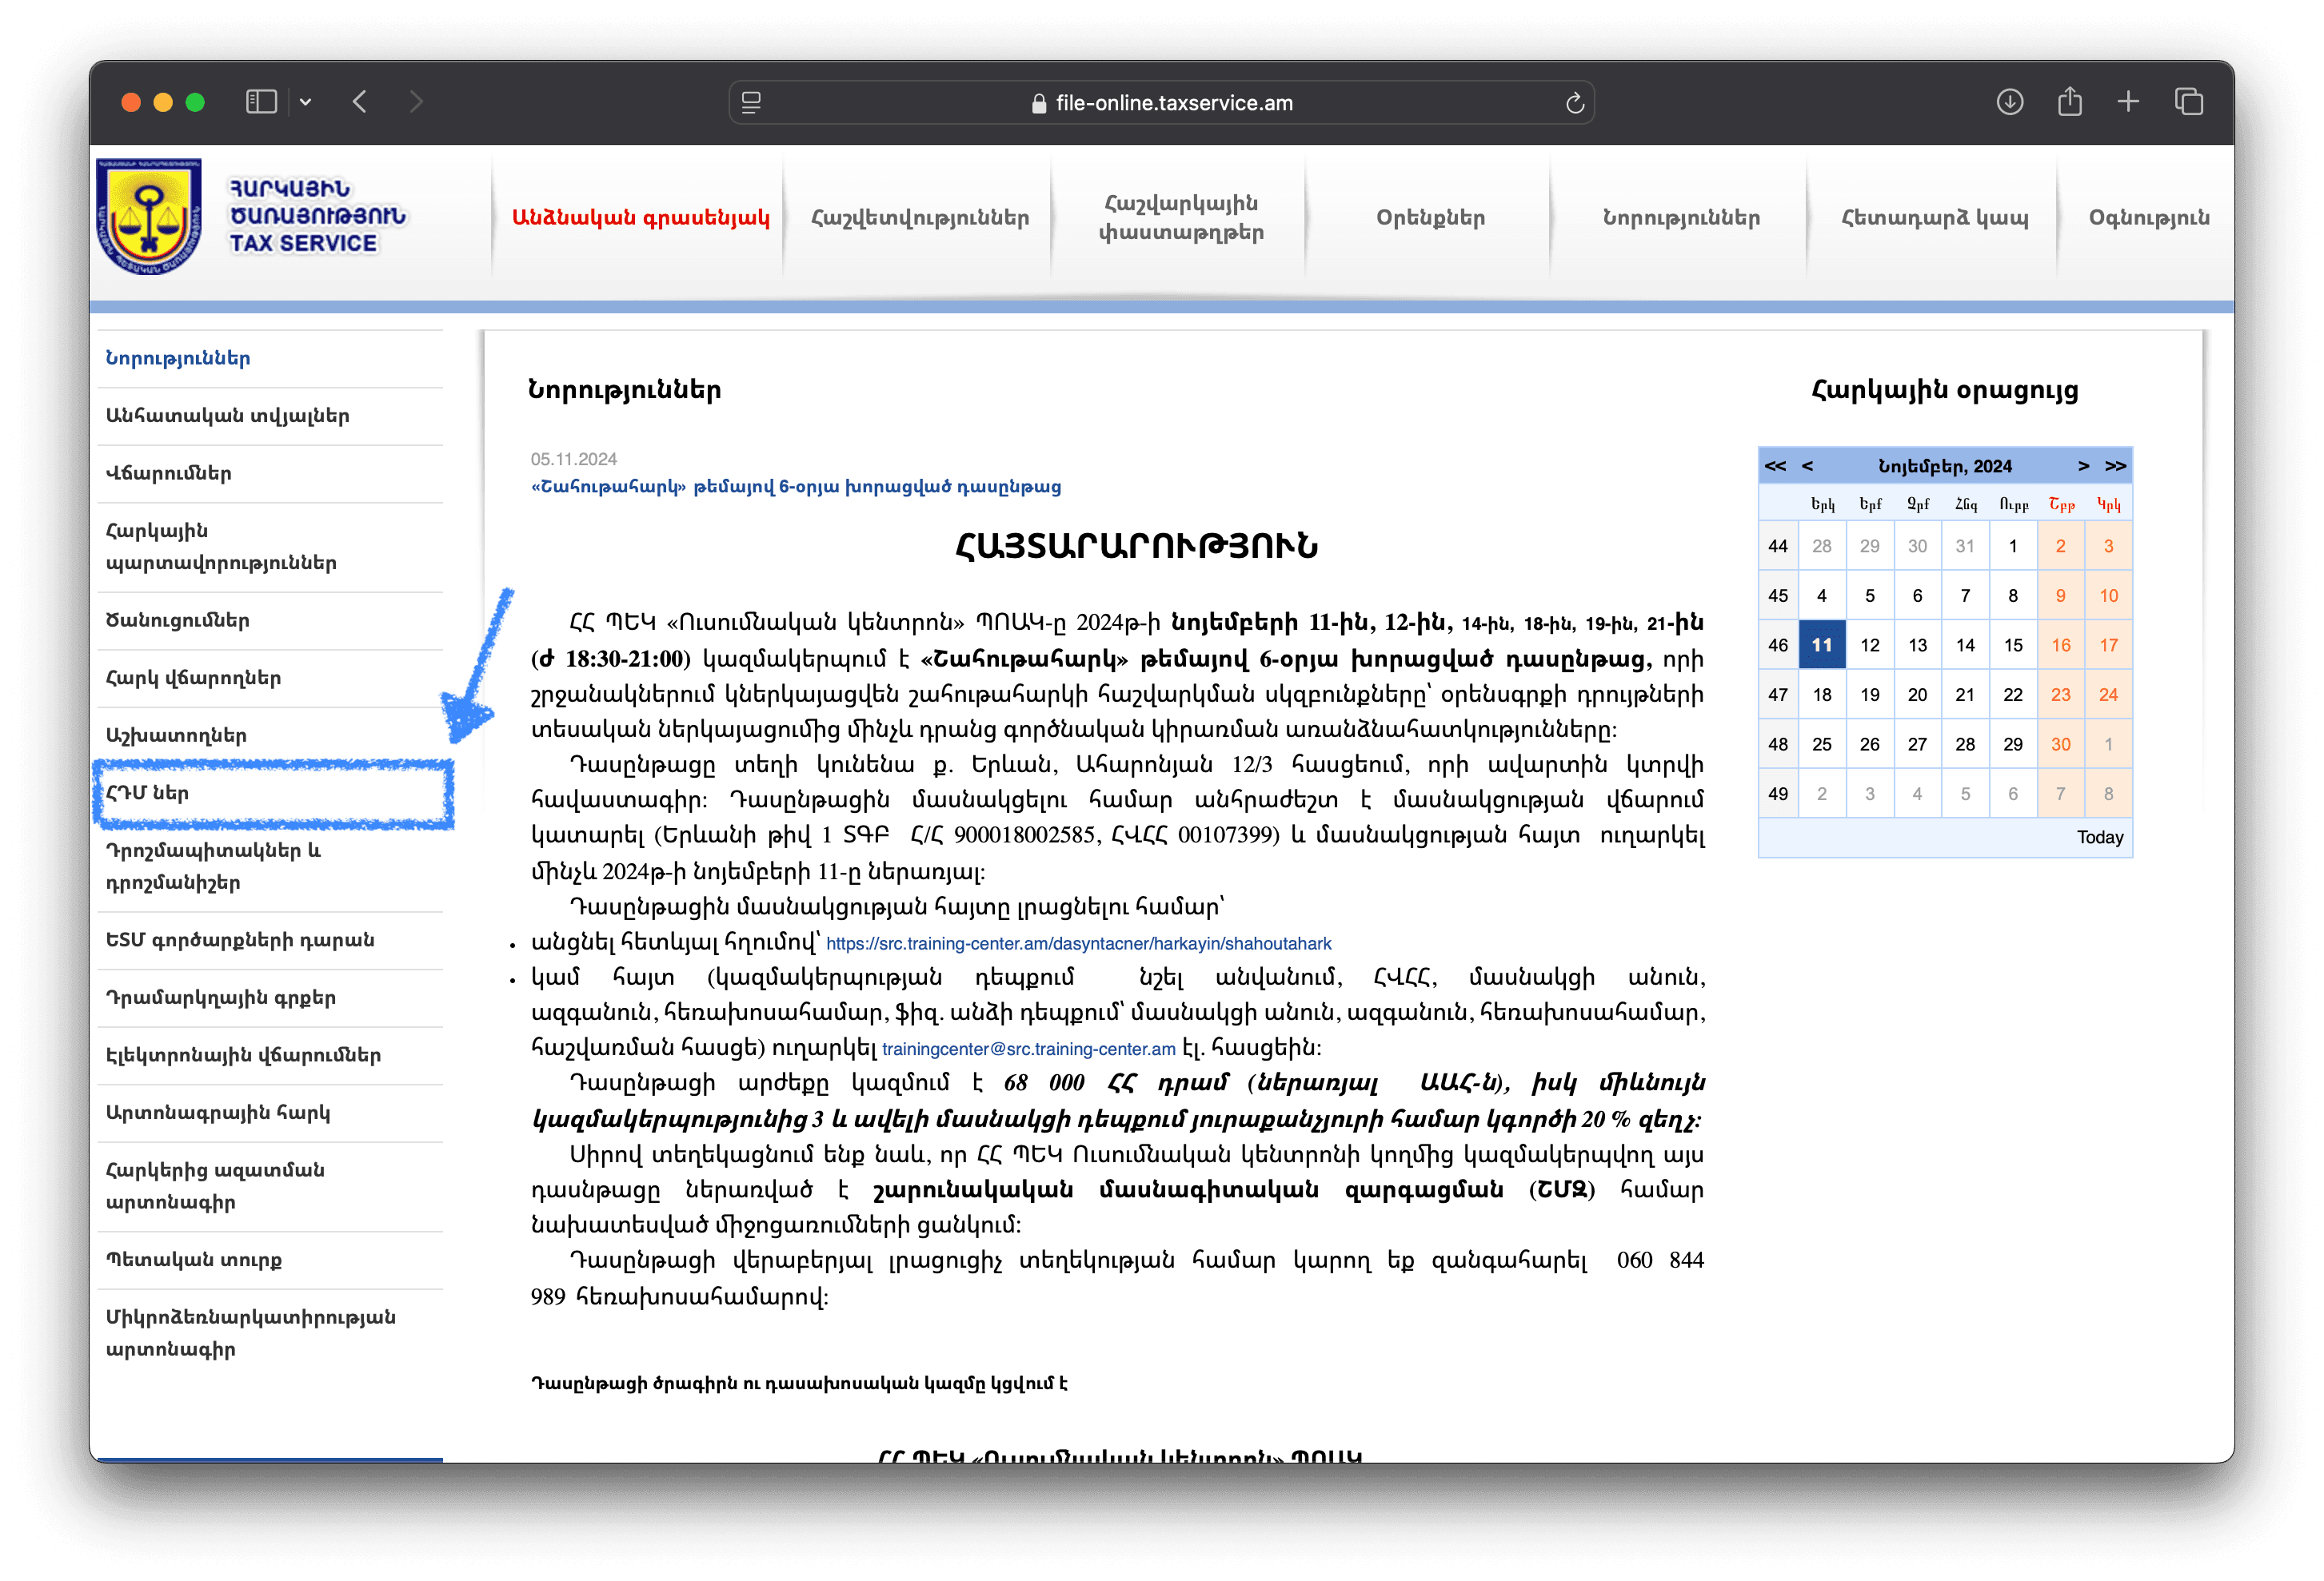Image resolution: width=2324 pixels, height=1581 pixels.
Task: Select Հարկային պարտավորություններ in the sidebar
Action: [270, 547]
